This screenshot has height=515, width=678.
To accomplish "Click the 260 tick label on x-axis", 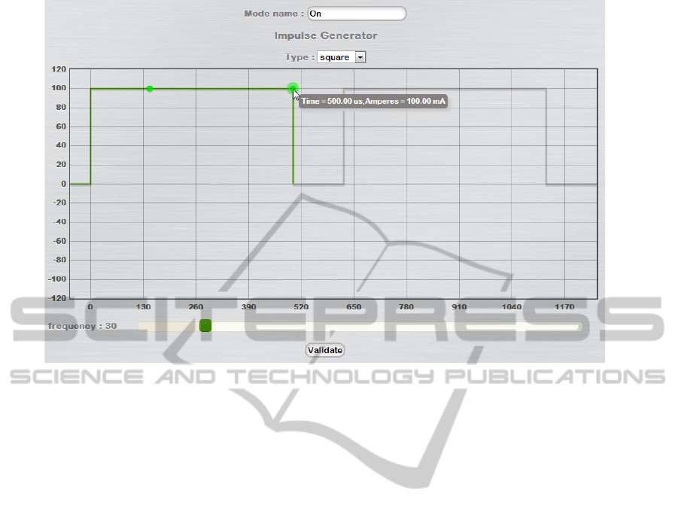I will point(196,307).
